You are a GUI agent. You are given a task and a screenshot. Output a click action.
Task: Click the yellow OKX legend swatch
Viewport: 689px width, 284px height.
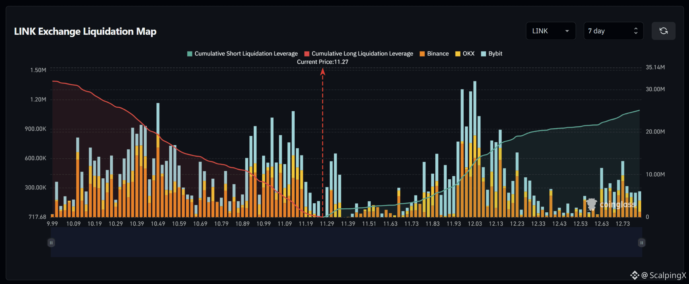458,54
